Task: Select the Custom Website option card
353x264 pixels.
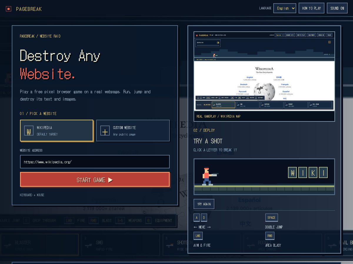Action: (x=133, y=131)
